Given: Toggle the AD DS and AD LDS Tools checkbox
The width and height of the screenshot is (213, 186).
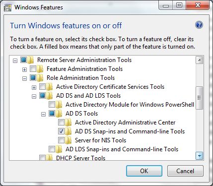Looking at the screenshot, I should pyautogui.click(x=42, y=95).
